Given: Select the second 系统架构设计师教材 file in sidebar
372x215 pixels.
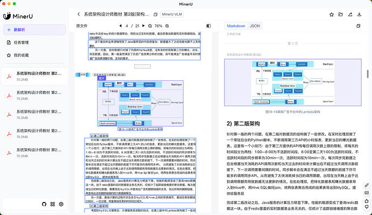Looking at the screenshot, I should pos(35,95).
